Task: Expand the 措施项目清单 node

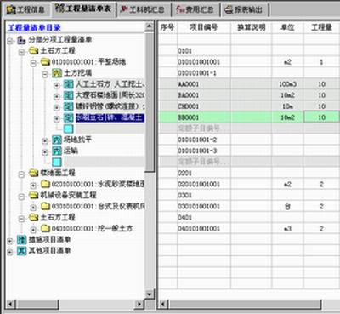Action: click(x=10, y=241)
